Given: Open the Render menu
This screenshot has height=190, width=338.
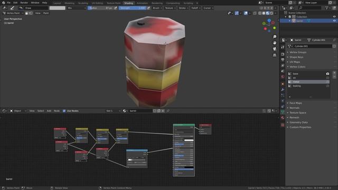Looking at the screenshot, I should 24,3.
